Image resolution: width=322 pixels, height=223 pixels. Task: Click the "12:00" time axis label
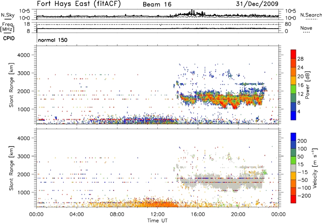pos(157,215)
